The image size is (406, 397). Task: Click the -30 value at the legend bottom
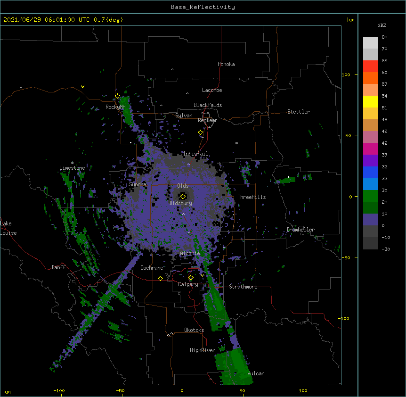point(386,249)
